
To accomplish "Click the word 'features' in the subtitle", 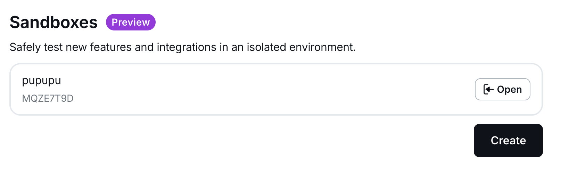I will [110, 47].
